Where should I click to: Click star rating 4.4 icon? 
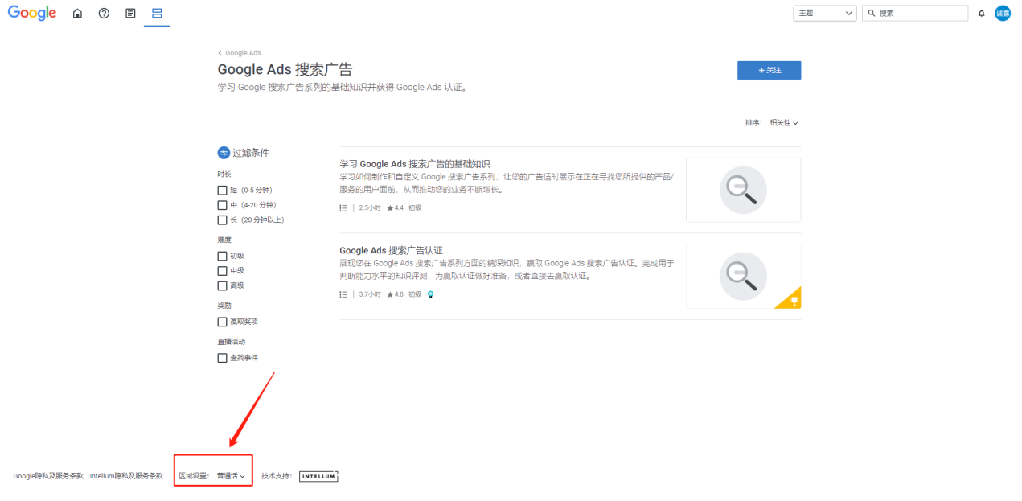click(x=390, y=207)
